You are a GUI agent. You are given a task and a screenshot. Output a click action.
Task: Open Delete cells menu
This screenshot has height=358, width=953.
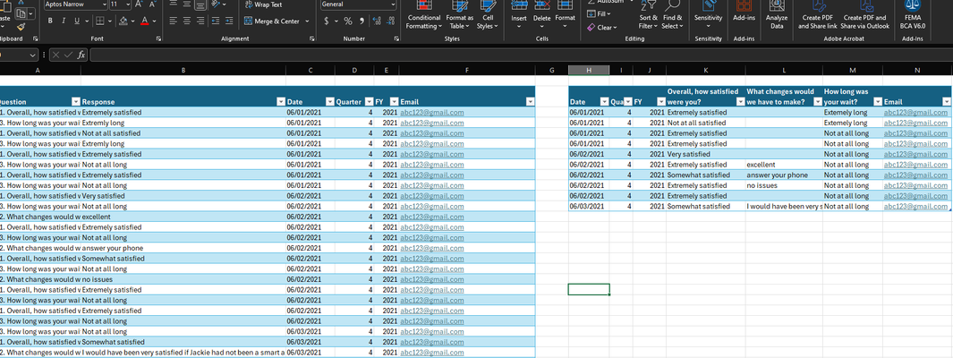[541, 16]
